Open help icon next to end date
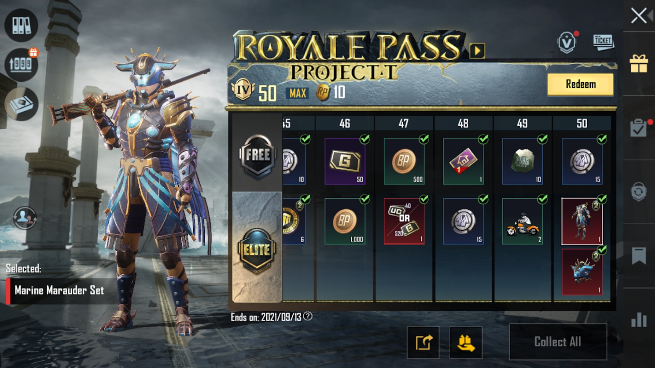The image size is (655, 368). click(x=308, y=316)
